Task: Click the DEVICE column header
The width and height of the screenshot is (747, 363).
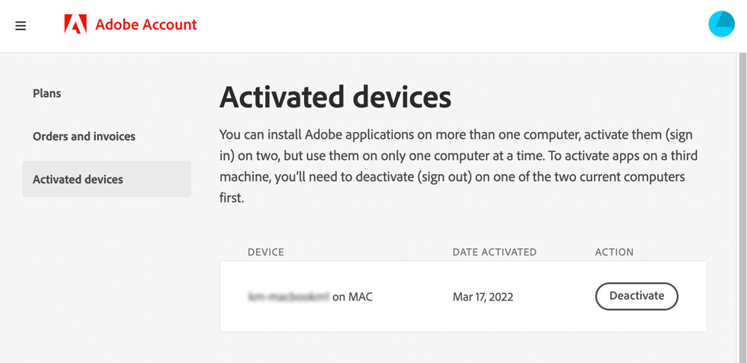Action: [x=265, y=252]
